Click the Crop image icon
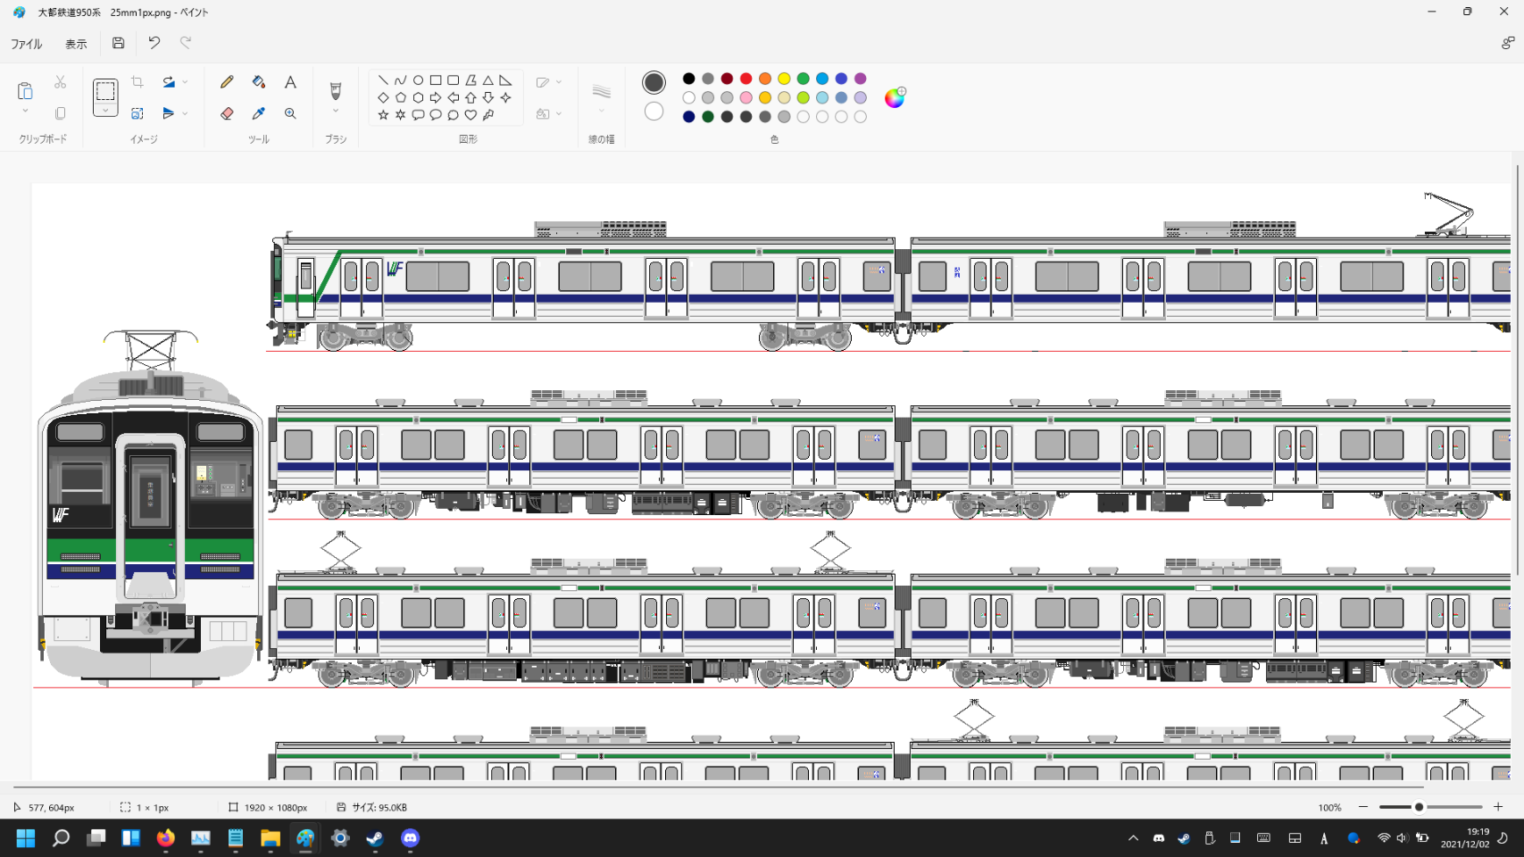The height and width of the screenshot is (857, 1524). (137, 82)
